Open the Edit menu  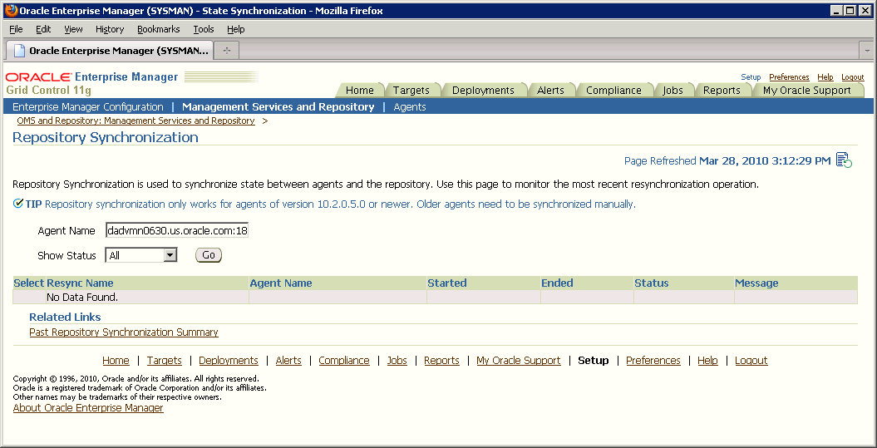43,29
